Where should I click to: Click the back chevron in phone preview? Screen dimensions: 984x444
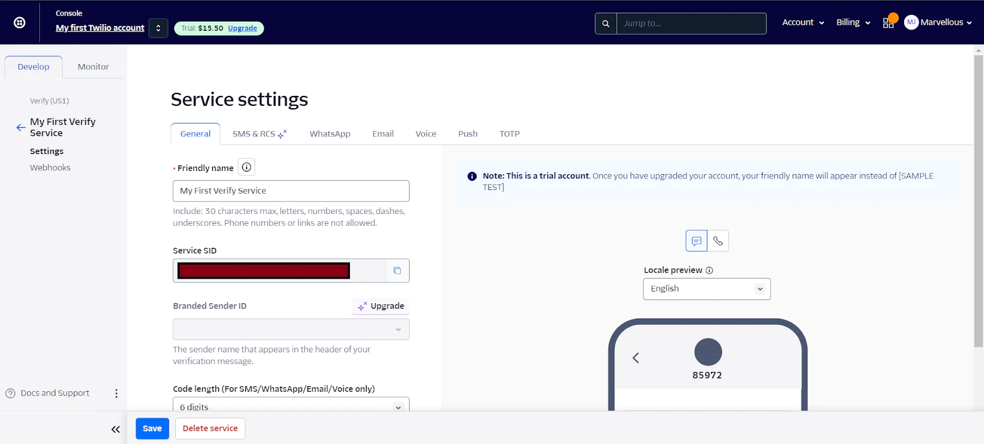point(636,358)
